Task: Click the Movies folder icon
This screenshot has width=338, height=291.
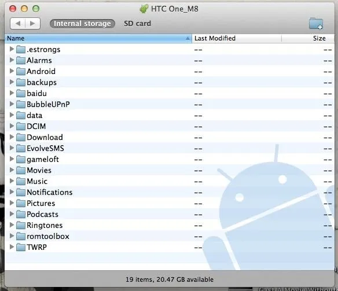Action: pos(21,170)
